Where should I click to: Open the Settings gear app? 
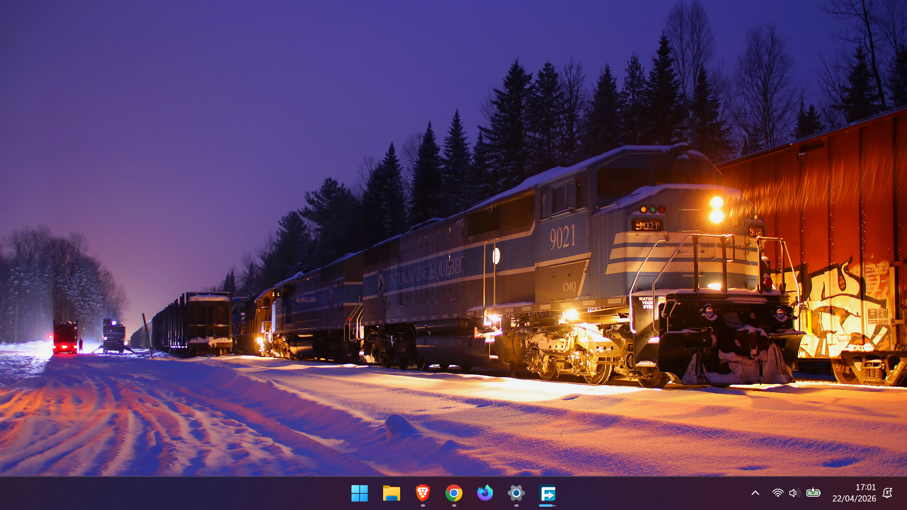(516, 493)
